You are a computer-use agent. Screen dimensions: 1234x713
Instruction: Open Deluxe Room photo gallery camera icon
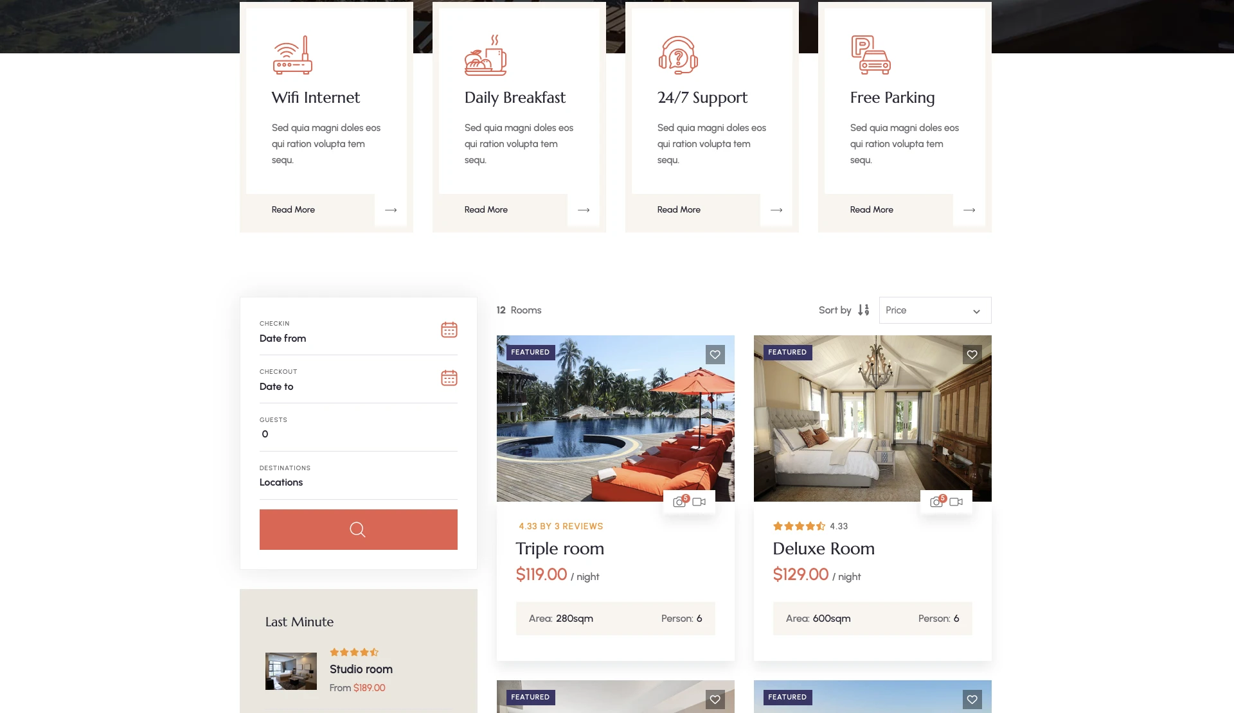(x=936, y=502)
